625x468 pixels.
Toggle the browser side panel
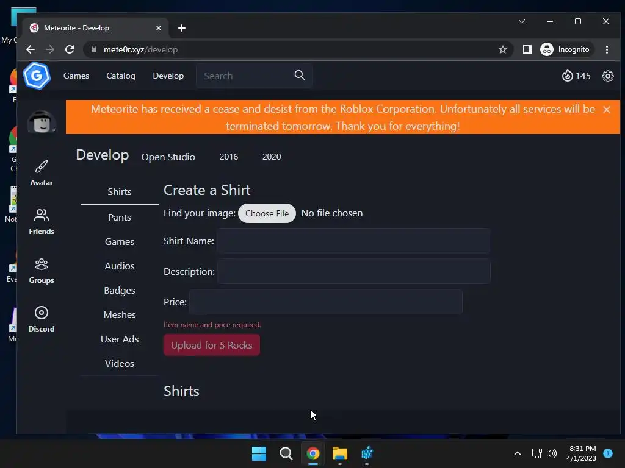[527, 49]
